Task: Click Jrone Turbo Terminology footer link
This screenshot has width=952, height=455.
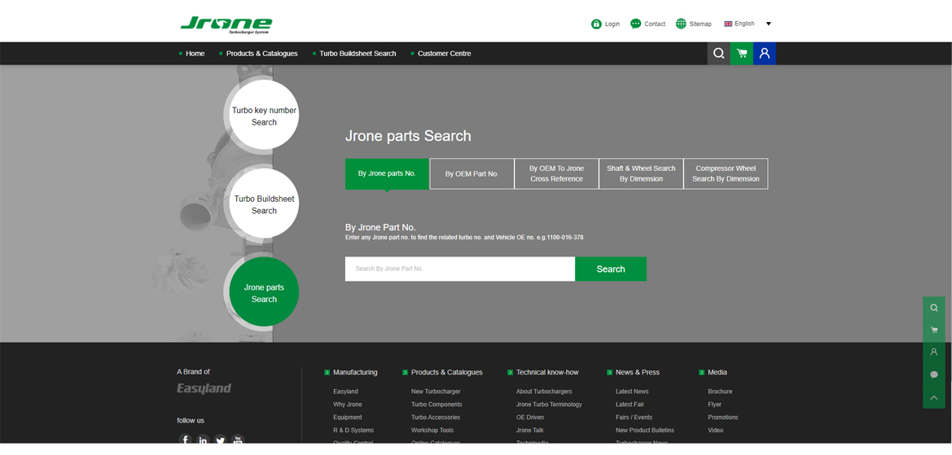Action: [549, 404]
